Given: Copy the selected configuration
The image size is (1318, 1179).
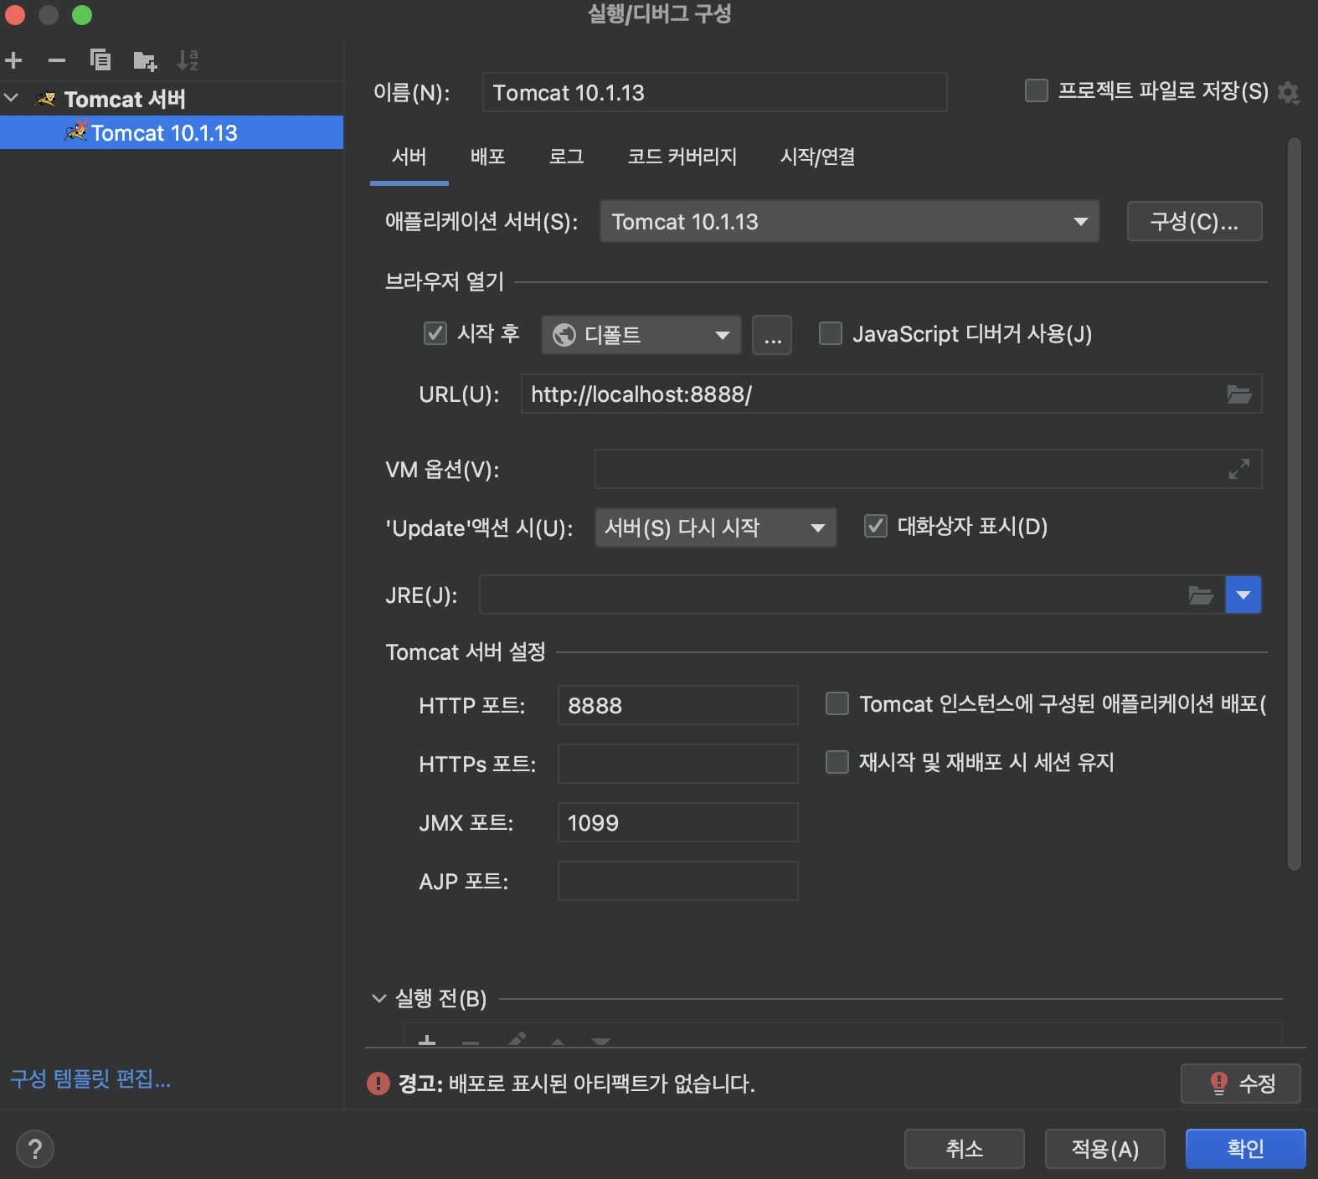Looking at the screenshot, I should 100,60.
